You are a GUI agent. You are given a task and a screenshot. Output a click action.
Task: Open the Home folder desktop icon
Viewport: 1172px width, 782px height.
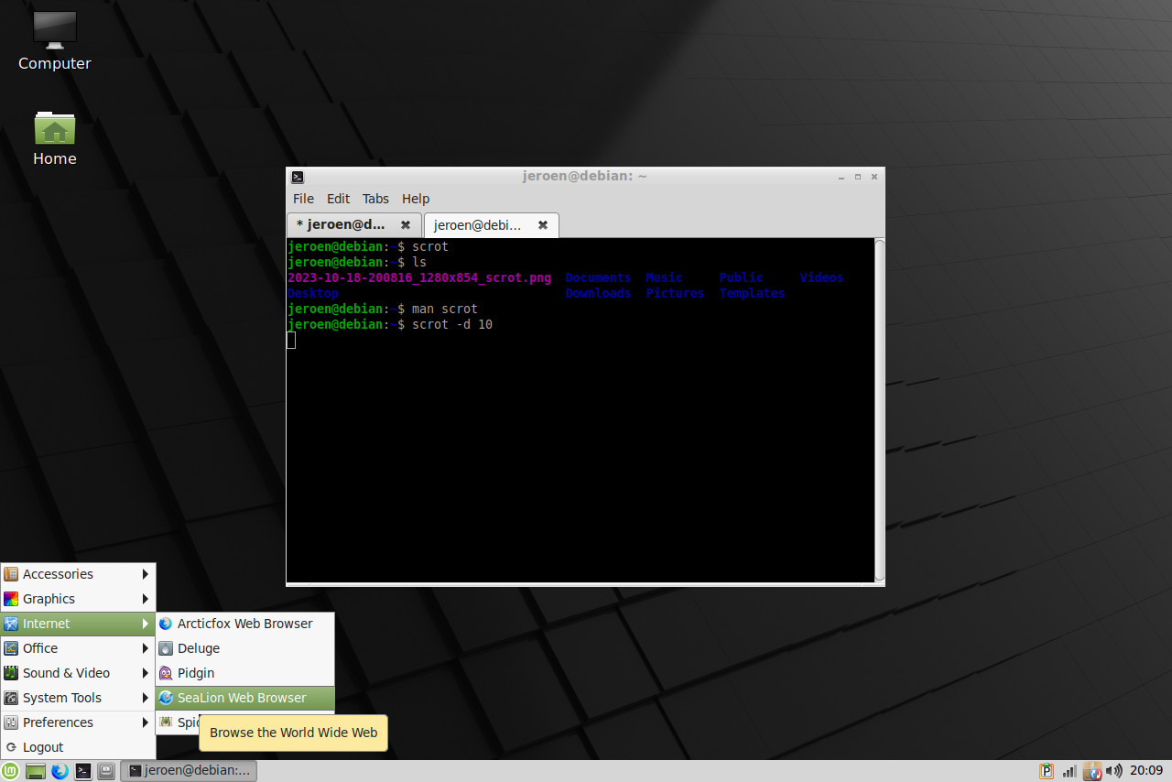click(x=54, y=138)
